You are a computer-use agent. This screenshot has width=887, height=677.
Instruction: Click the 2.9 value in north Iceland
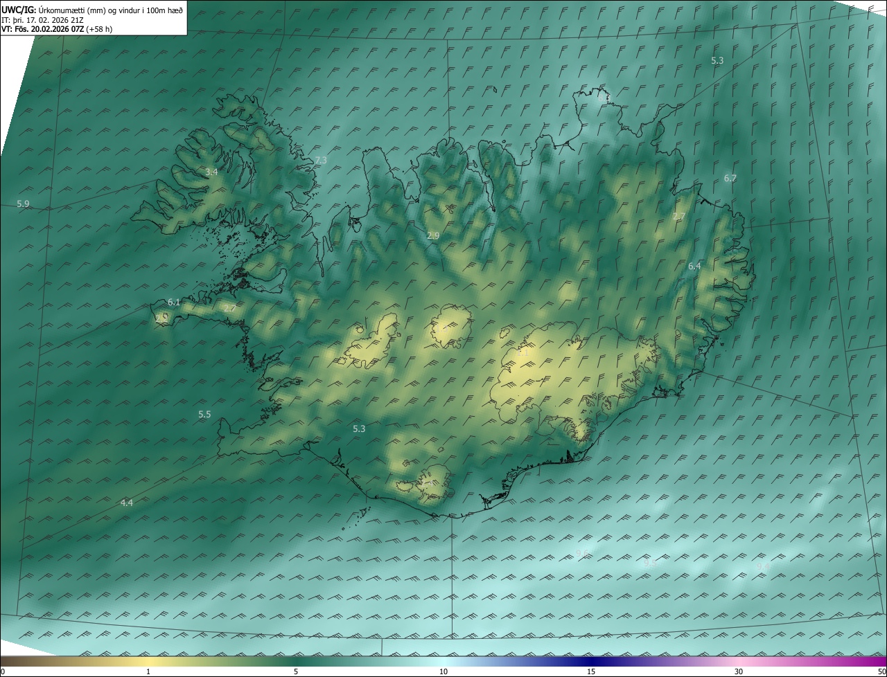point(433,236)
